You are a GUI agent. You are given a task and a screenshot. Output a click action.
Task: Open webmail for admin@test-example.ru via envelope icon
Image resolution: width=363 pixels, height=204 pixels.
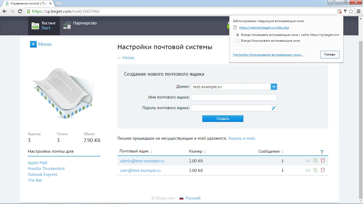point(308,160)
